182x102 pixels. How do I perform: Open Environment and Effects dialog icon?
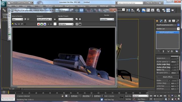80,19
